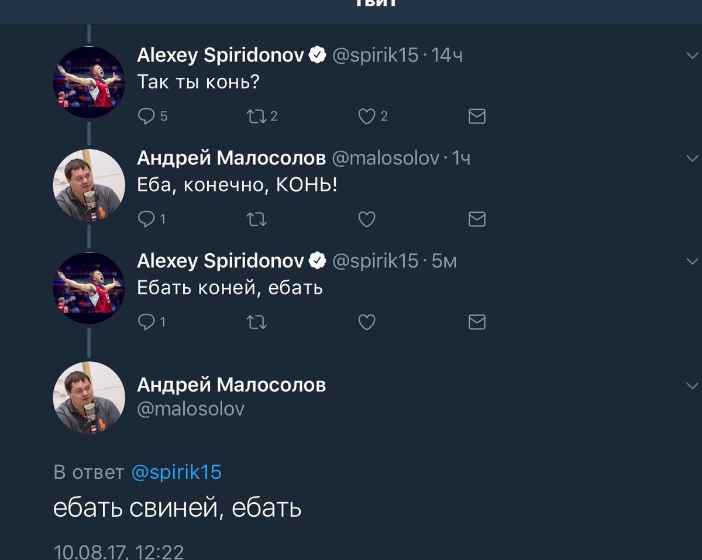Like the "Ебать коней, ебать" tweet
This screenshot has height=560, width=702.
click(x=366, y=322)
